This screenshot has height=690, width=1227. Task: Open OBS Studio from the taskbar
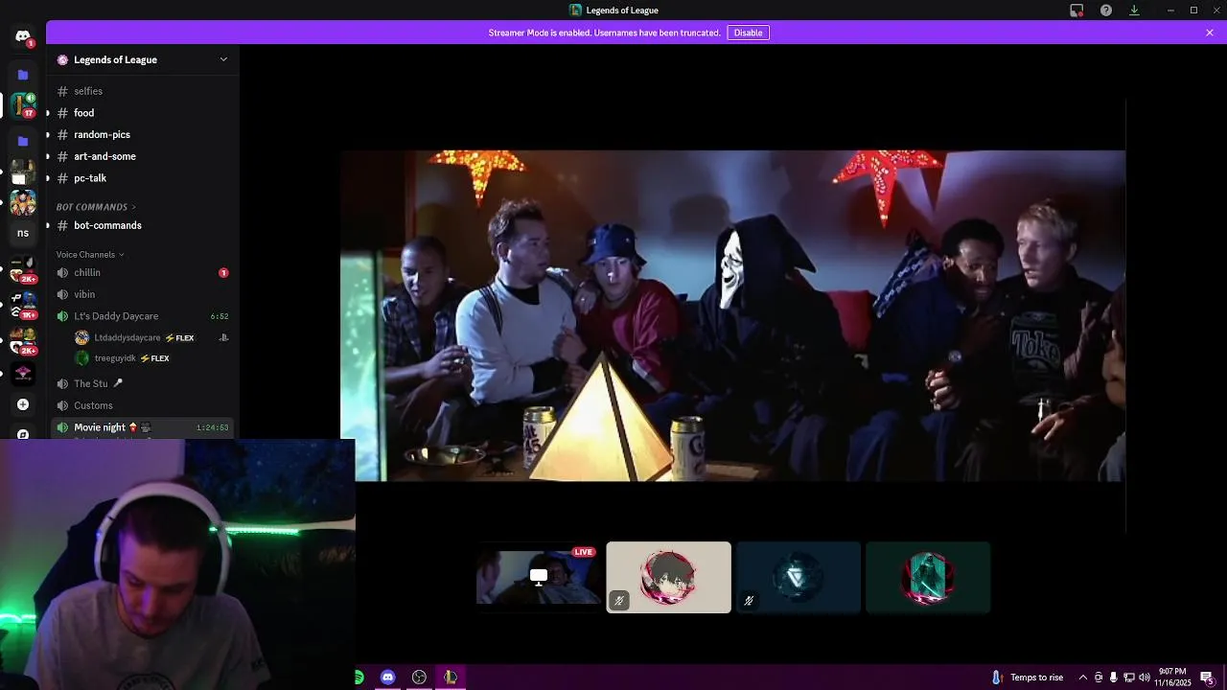click(x=419, y=678)
